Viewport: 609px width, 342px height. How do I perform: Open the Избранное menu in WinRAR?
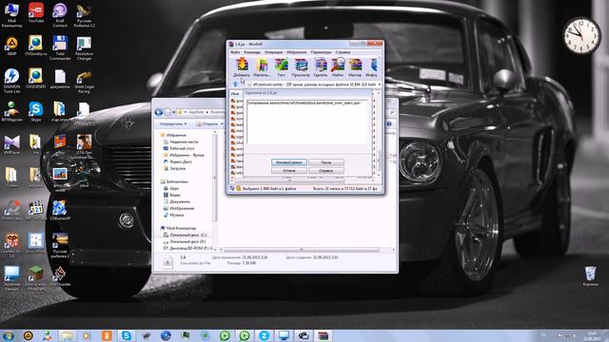point(297,52)
